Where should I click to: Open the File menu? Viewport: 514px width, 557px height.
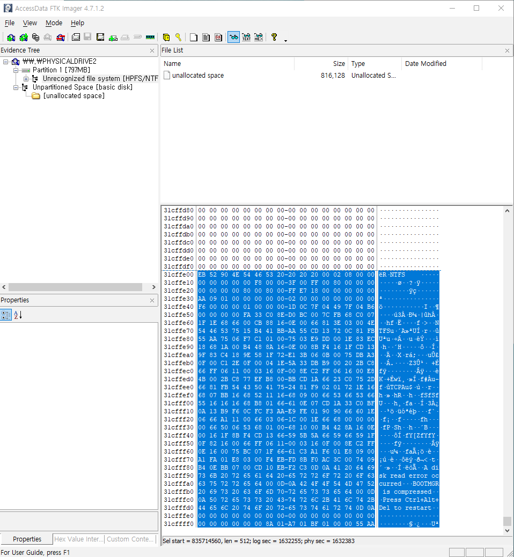click(10, 23)
